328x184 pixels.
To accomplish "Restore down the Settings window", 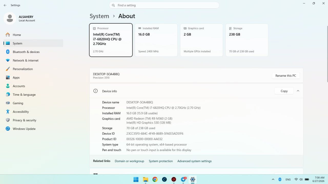I will [x=314, y=3].
